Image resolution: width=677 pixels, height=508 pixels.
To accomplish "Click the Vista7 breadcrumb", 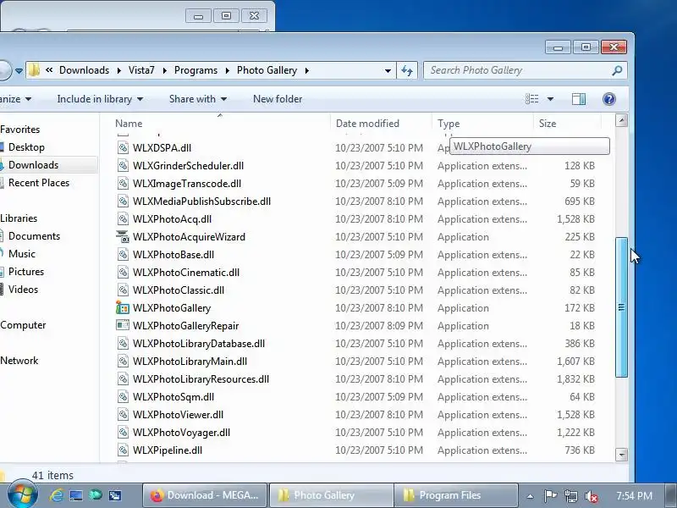I will coord(141,70).
